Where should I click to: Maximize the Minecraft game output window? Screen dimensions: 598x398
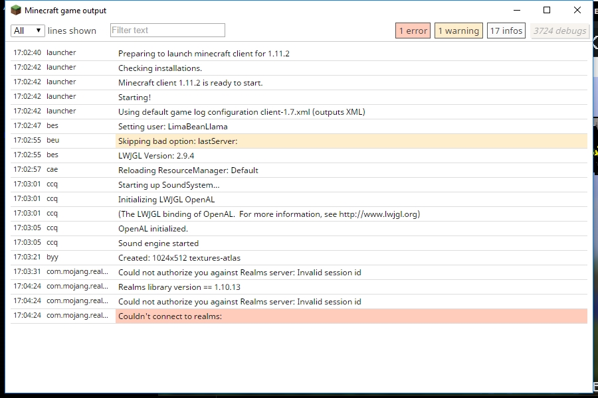(x=547, y=10)
